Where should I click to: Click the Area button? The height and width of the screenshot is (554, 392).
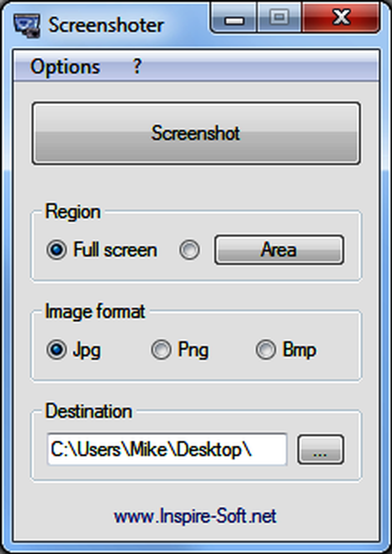279,250
